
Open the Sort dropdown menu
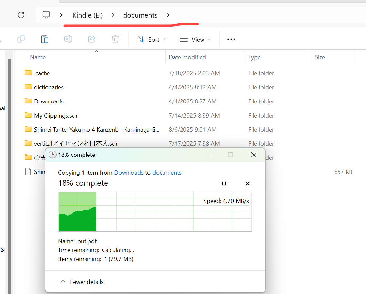coord(151,39)
